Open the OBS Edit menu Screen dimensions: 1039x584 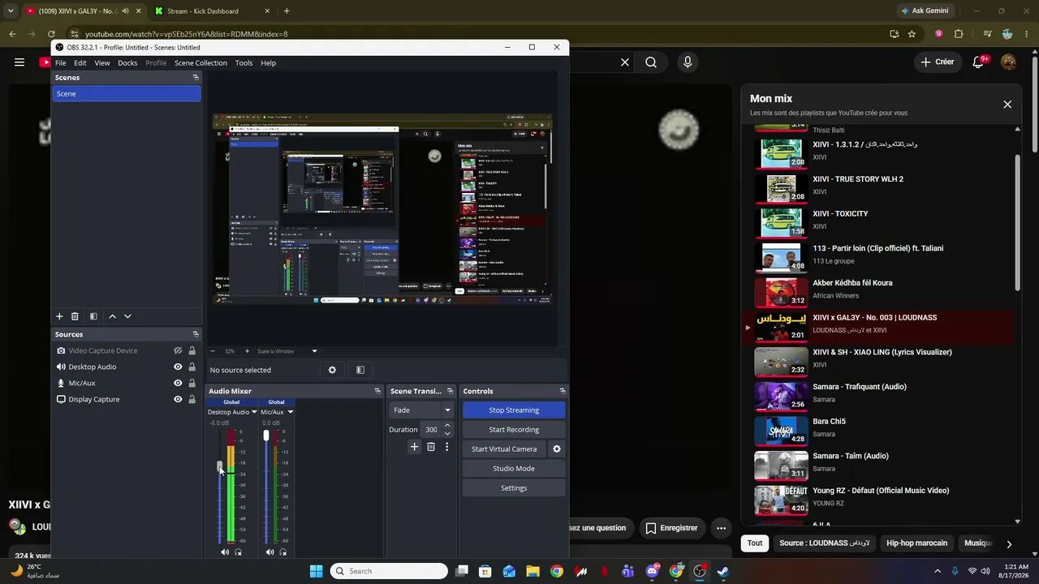[80, 62]
